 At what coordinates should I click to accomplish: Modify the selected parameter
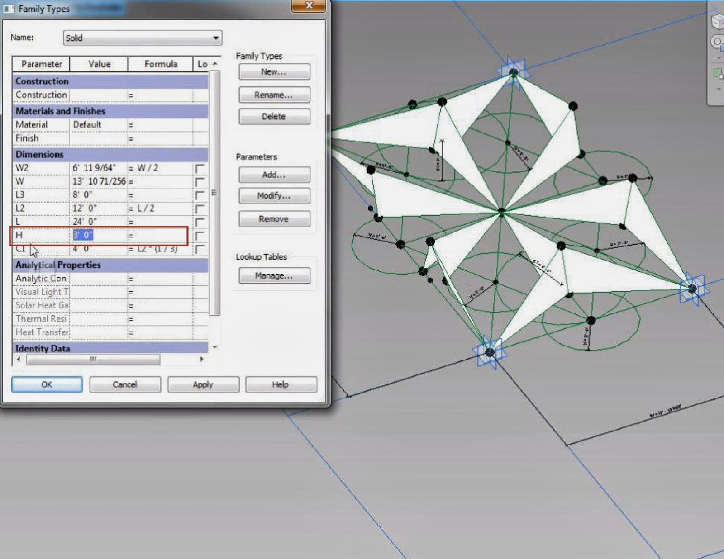273,195
